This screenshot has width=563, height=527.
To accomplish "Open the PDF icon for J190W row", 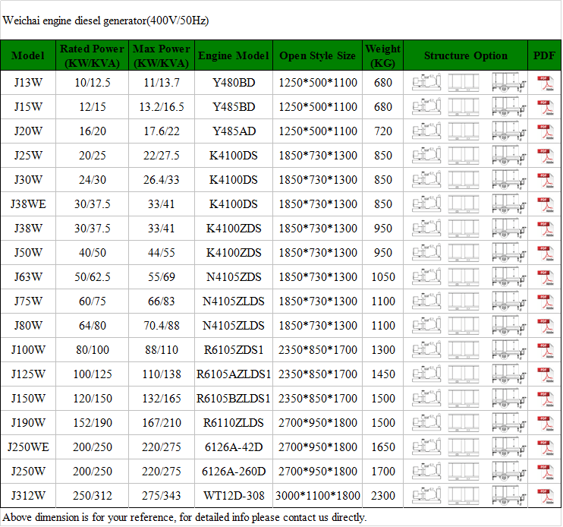I will click(x=545, y=423).
